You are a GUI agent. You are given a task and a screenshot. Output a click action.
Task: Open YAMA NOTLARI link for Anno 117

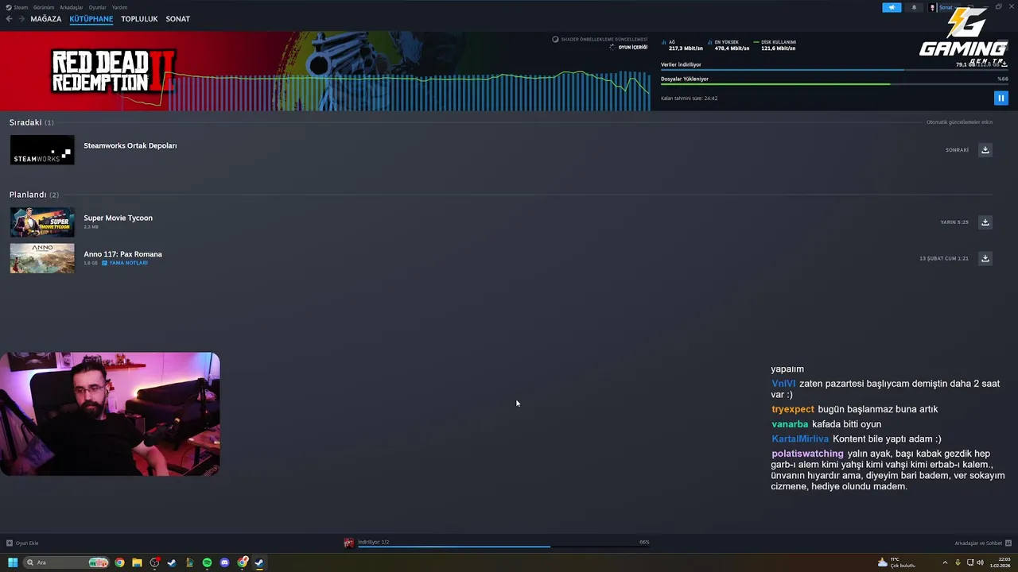point(125,263)
